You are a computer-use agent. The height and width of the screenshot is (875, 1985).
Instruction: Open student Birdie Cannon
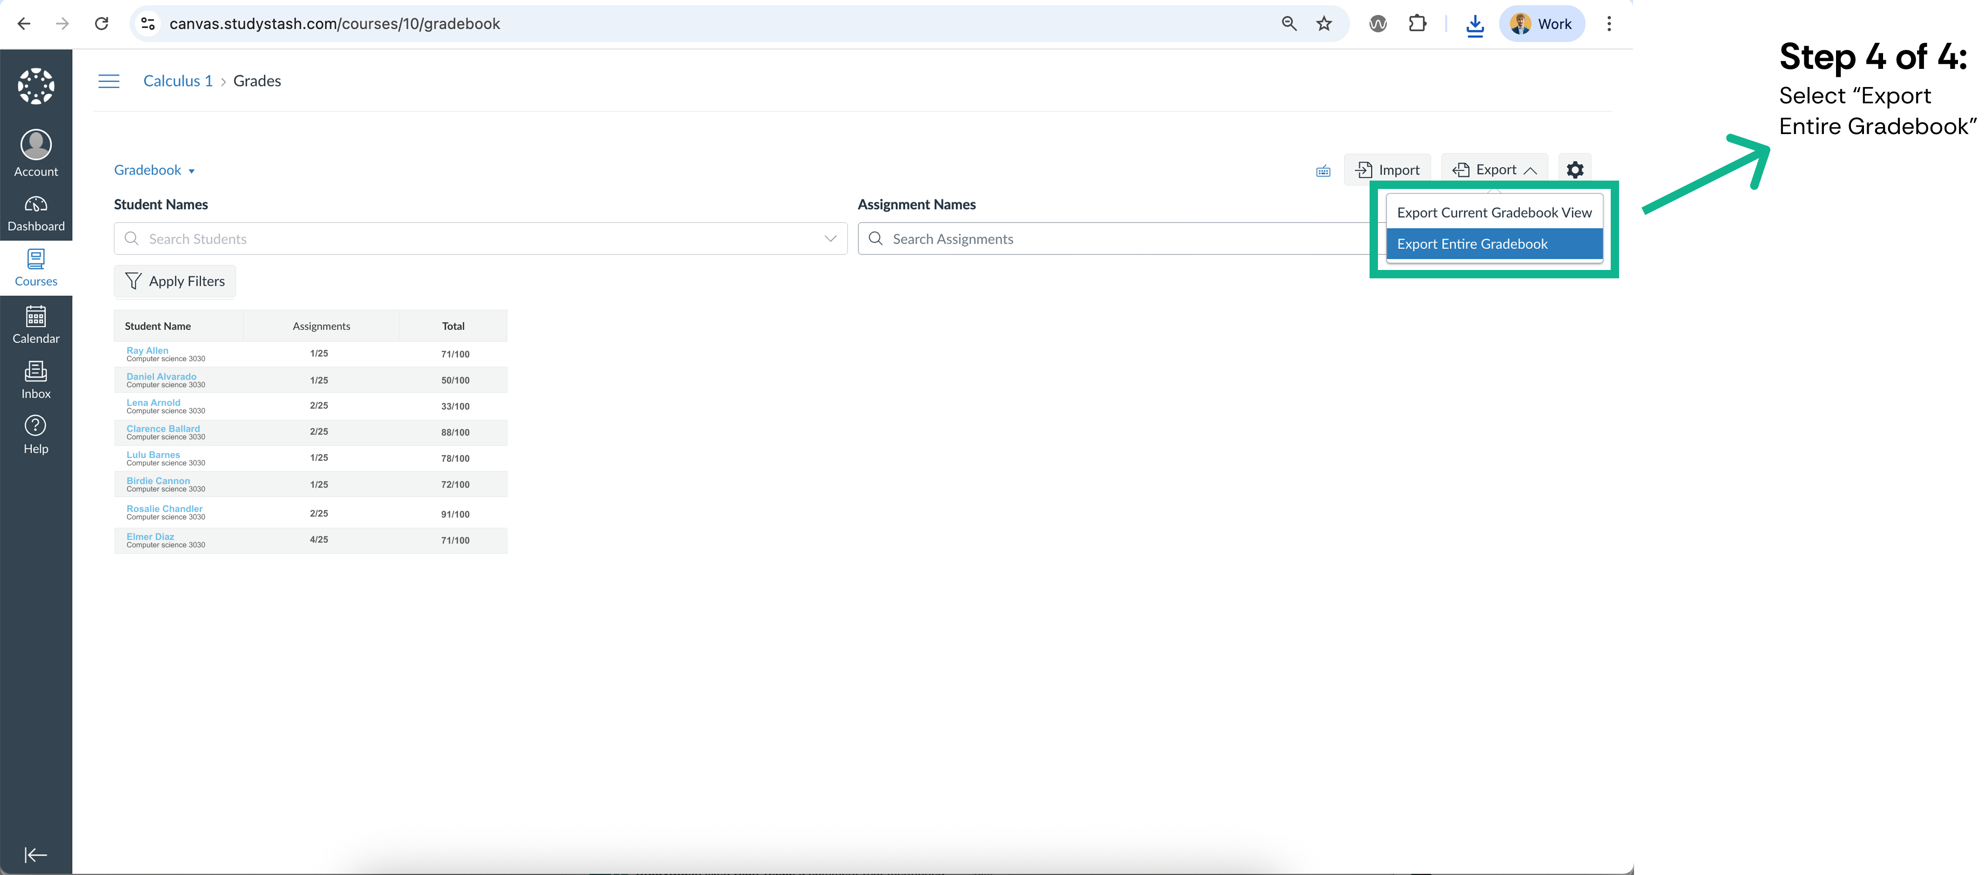pos(158,481)
